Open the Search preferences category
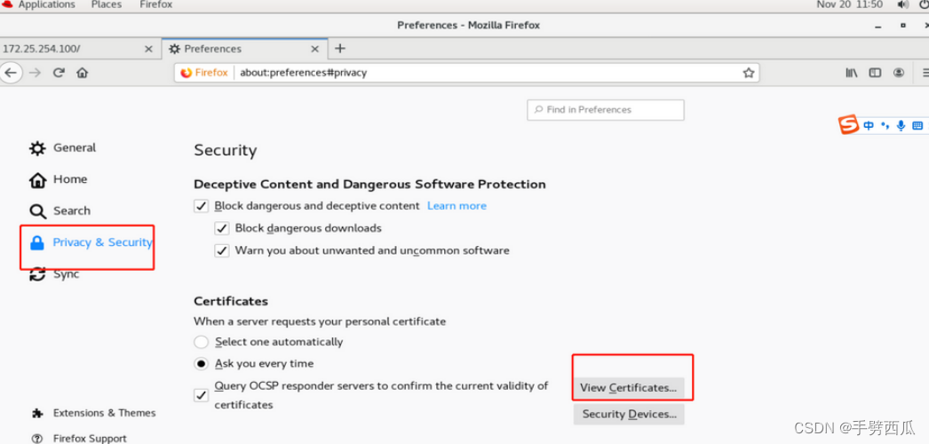The height and width of the screenshot is (444, 929). [60, 210]
